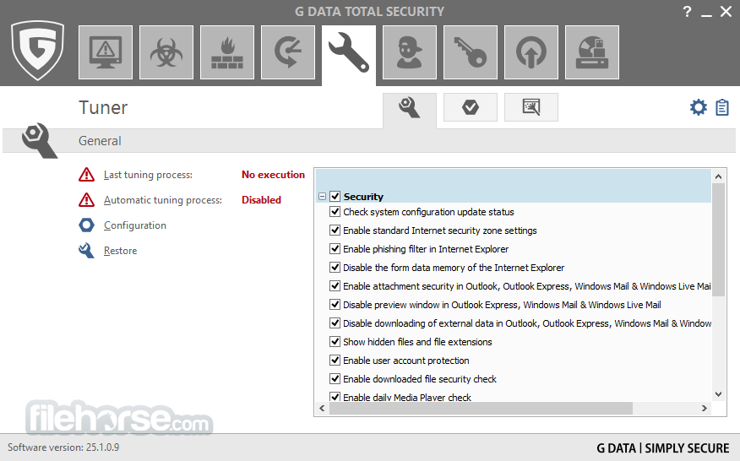Uncheck Enable standard Internet security zone settings
Image resolution: width=740 pixels, height=461 pixels.
pyautogui.click(x=335, y=230)
